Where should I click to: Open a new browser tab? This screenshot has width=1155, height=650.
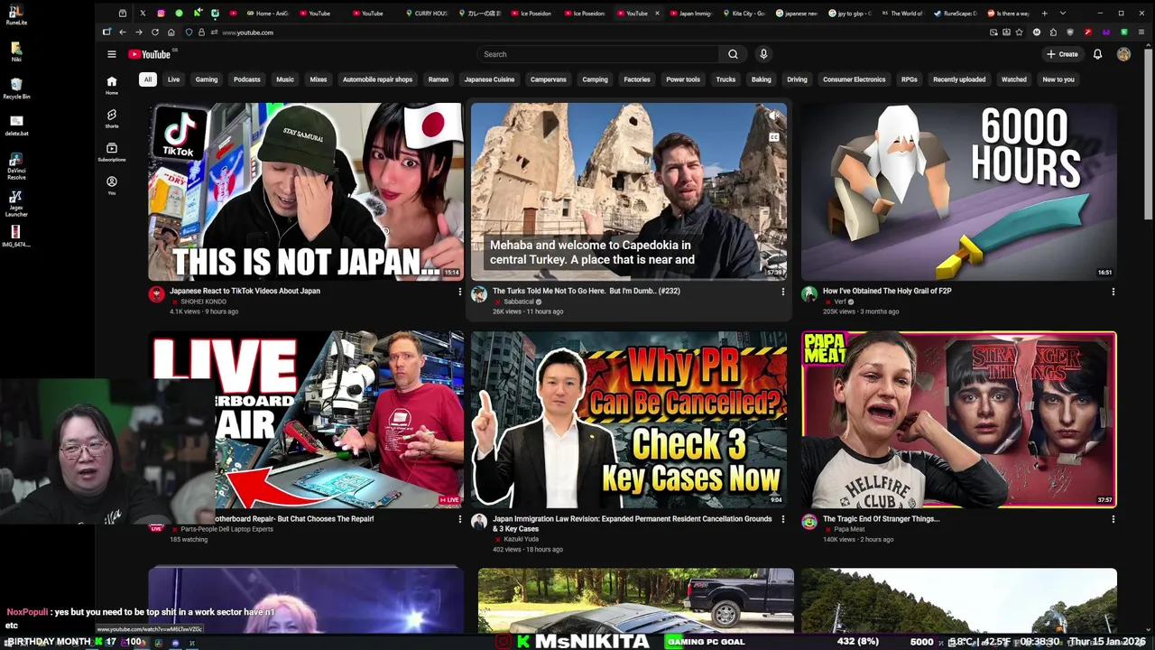point(1045,14)
